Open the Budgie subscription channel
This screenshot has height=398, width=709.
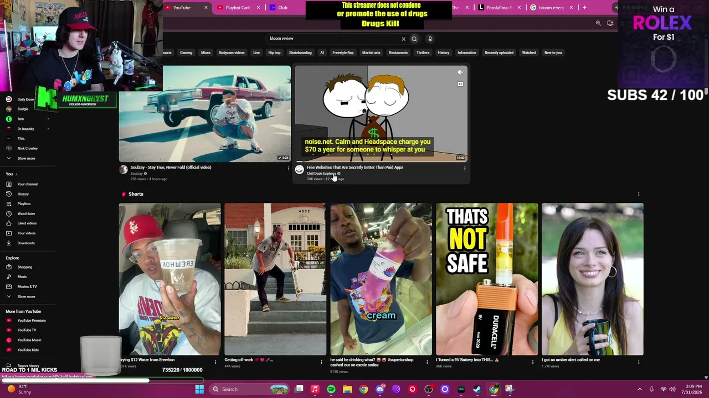tap(23, 109)
